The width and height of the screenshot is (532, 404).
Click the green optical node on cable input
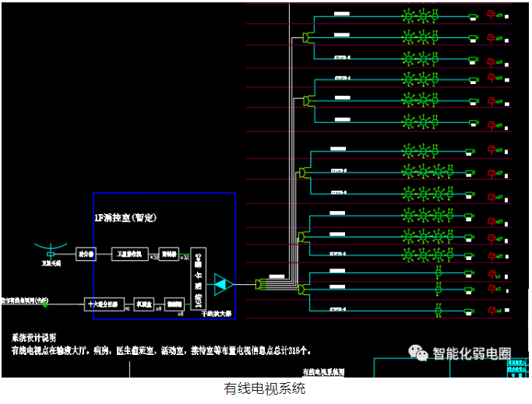point(46,304)
